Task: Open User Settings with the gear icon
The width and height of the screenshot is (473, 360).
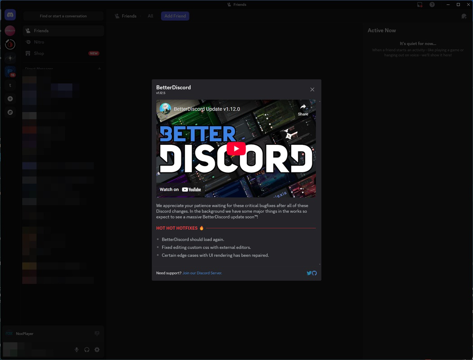Action: pyautogui.click(x=97, y=350)
